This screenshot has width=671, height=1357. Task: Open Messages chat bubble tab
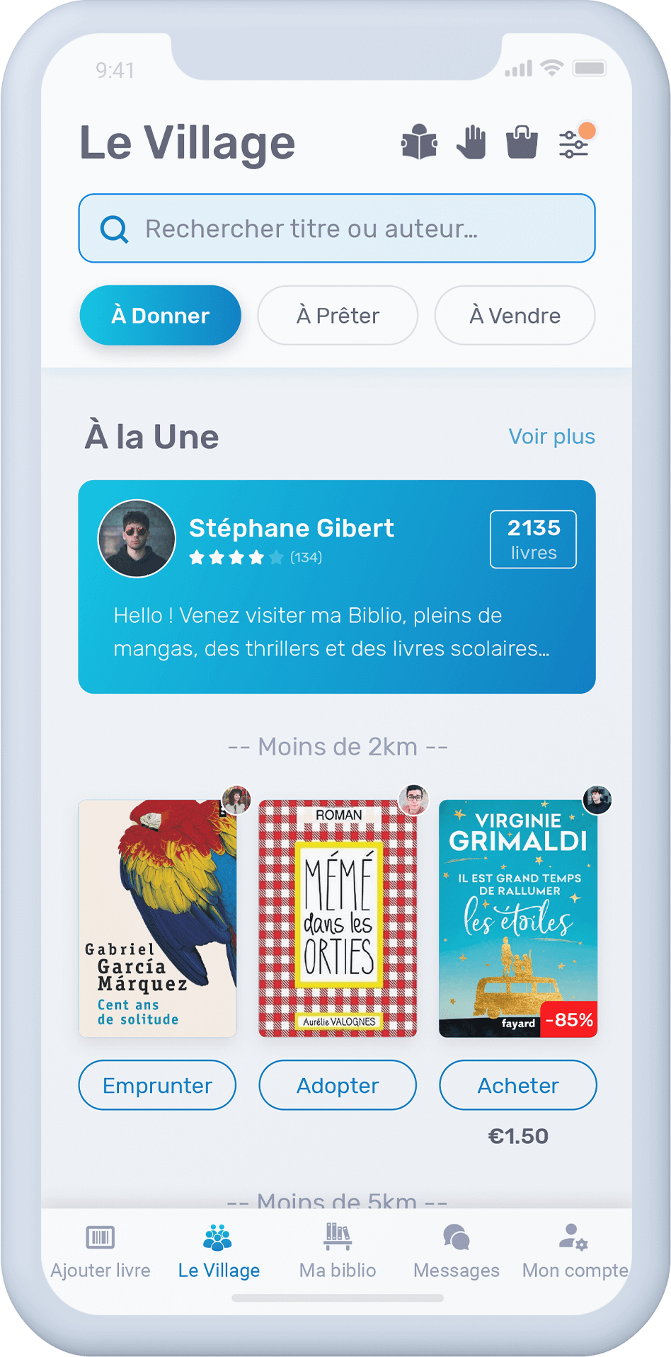point(457,1251)
